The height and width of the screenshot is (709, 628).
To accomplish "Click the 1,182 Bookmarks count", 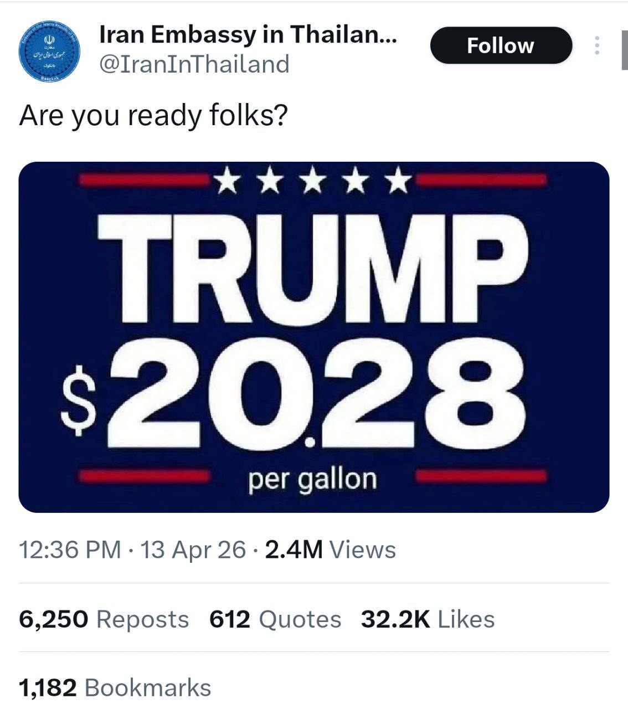I will [x=115, y=687].
